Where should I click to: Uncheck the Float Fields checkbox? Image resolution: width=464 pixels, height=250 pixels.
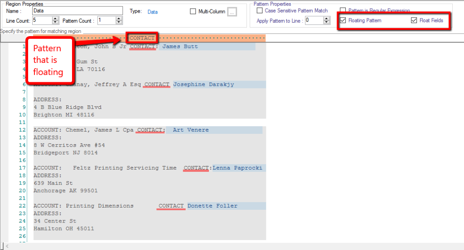(414, 20)
